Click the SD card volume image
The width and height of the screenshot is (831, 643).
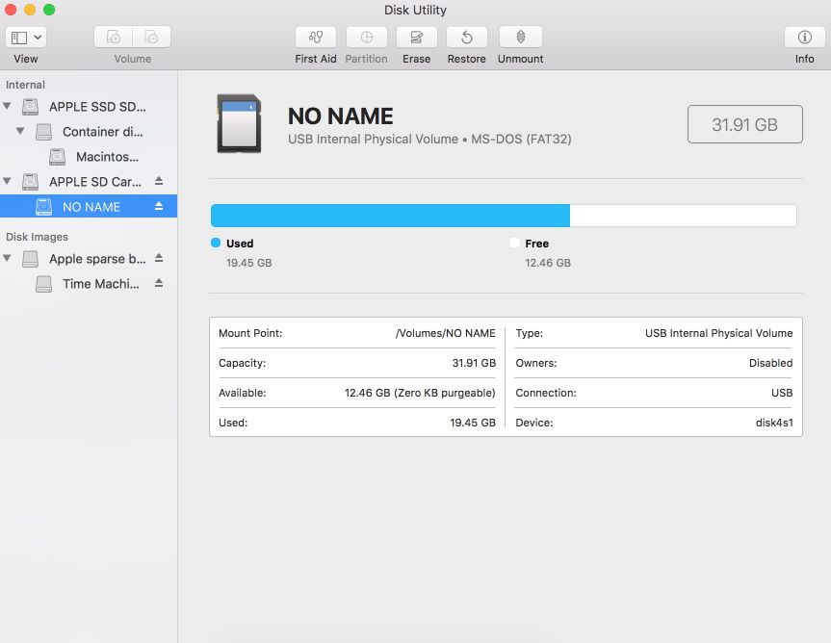pos(239,123)
